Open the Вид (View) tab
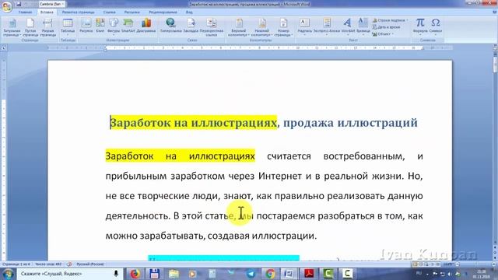Screen dimensions: 498x280 coord(189,12)
